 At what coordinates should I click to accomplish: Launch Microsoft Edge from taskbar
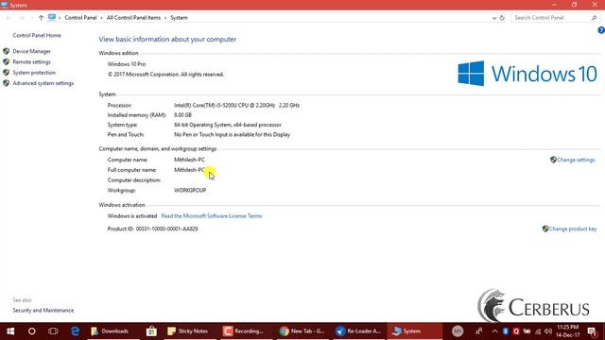[x=75, y=331]
